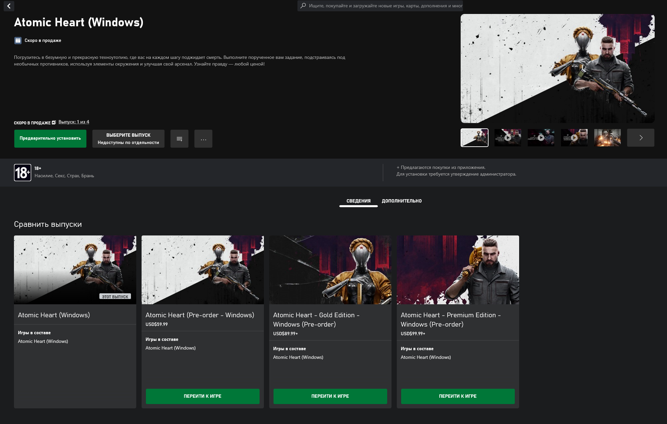Open the large Atomic Heart hero image
Screen dimensions: 667x424
pyautogui.click(x=557, y=69)
